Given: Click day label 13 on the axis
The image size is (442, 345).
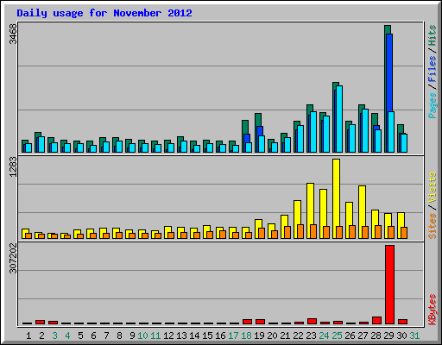Looking at the screenshot, I should [181, 336].
